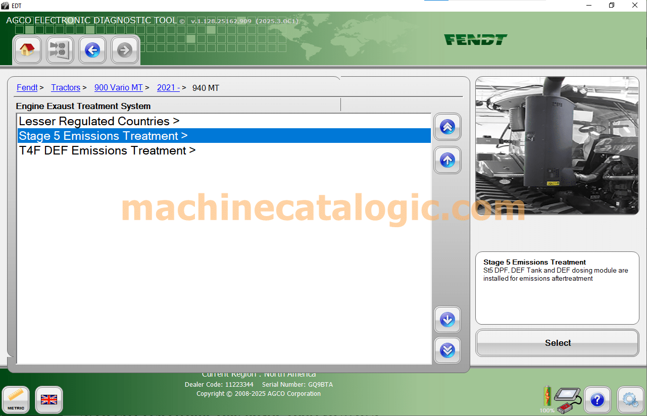Select Stage 5 Emissions Treatment row
The image size is (647, 416).
pyautogui.click(x=224, y=136)
